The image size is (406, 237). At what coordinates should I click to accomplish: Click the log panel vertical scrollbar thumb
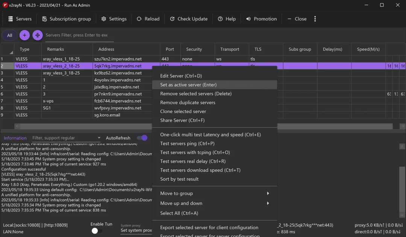(402, 189)
